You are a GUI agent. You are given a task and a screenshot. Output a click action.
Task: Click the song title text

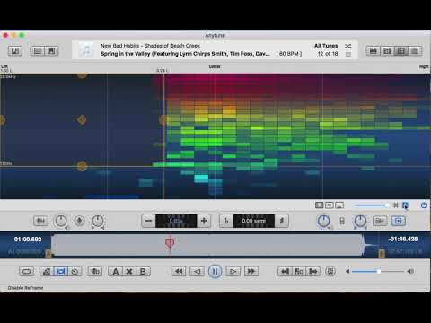tap(185, 54)
